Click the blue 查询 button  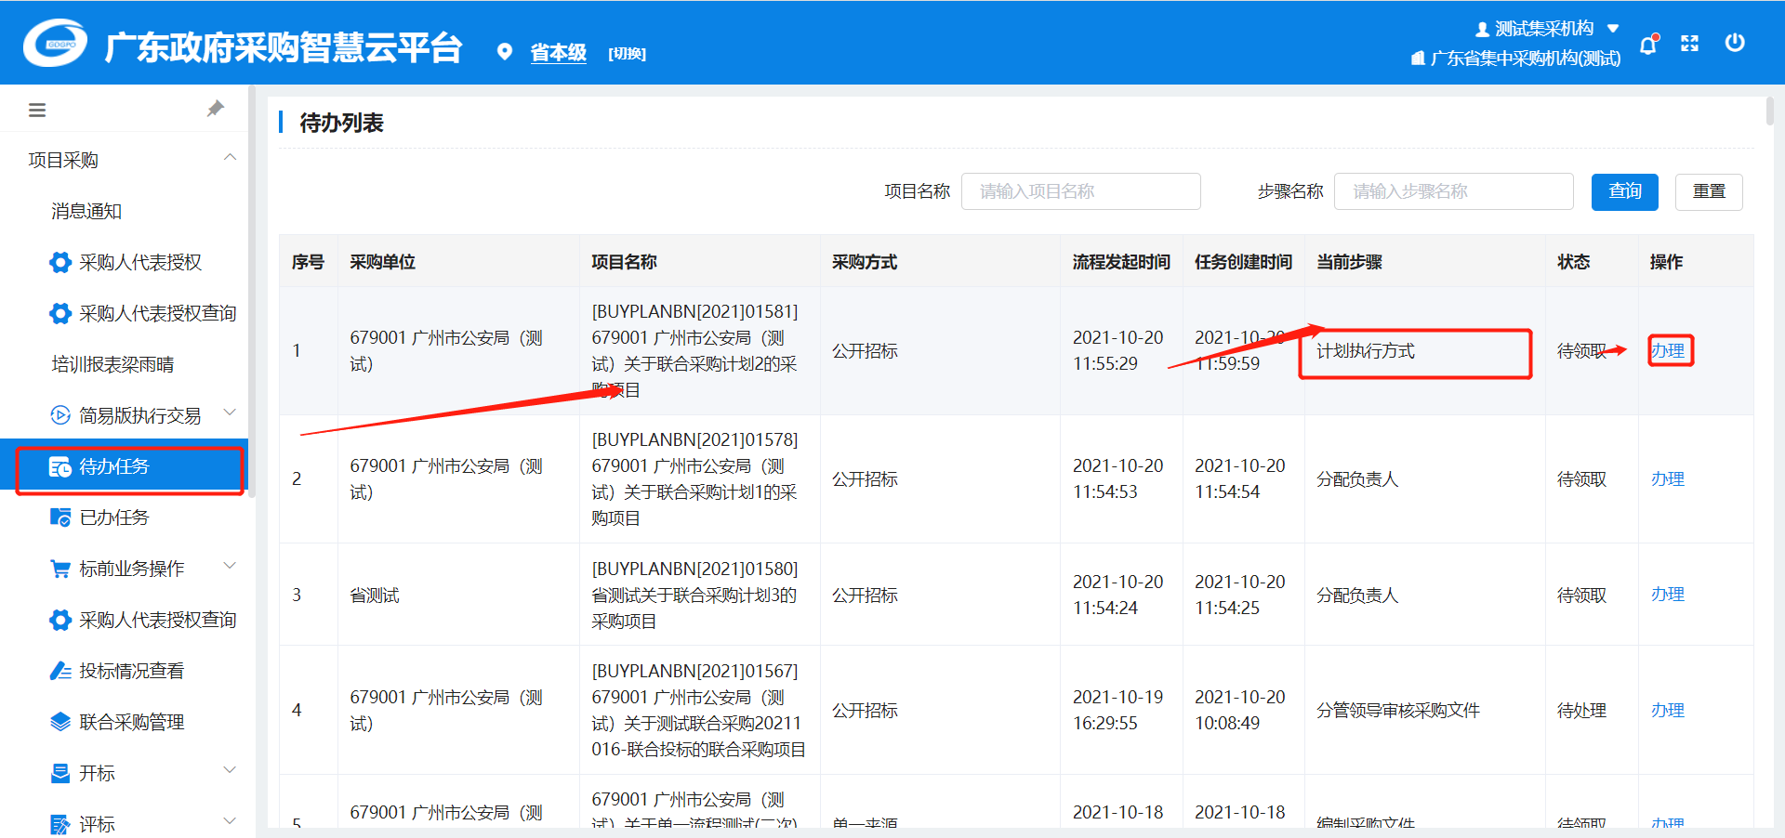(x=1624, y=191)
